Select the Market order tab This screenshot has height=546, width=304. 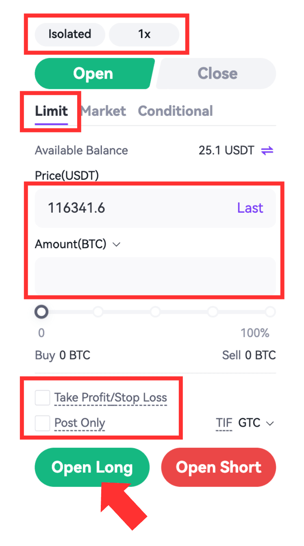click(104, 111)
